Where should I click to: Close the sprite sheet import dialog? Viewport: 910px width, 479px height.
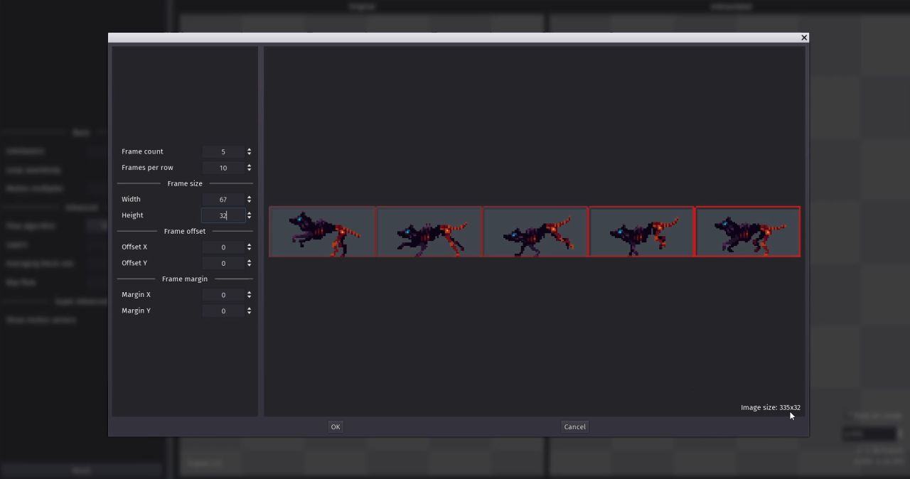[804, 38]
